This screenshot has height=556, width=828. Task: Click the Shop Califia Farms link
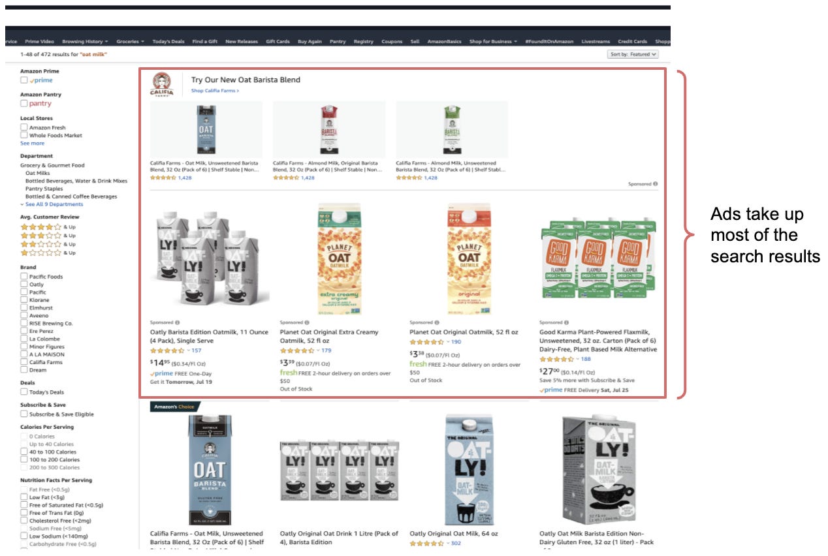pyautogui.click(x=215, y=91)
